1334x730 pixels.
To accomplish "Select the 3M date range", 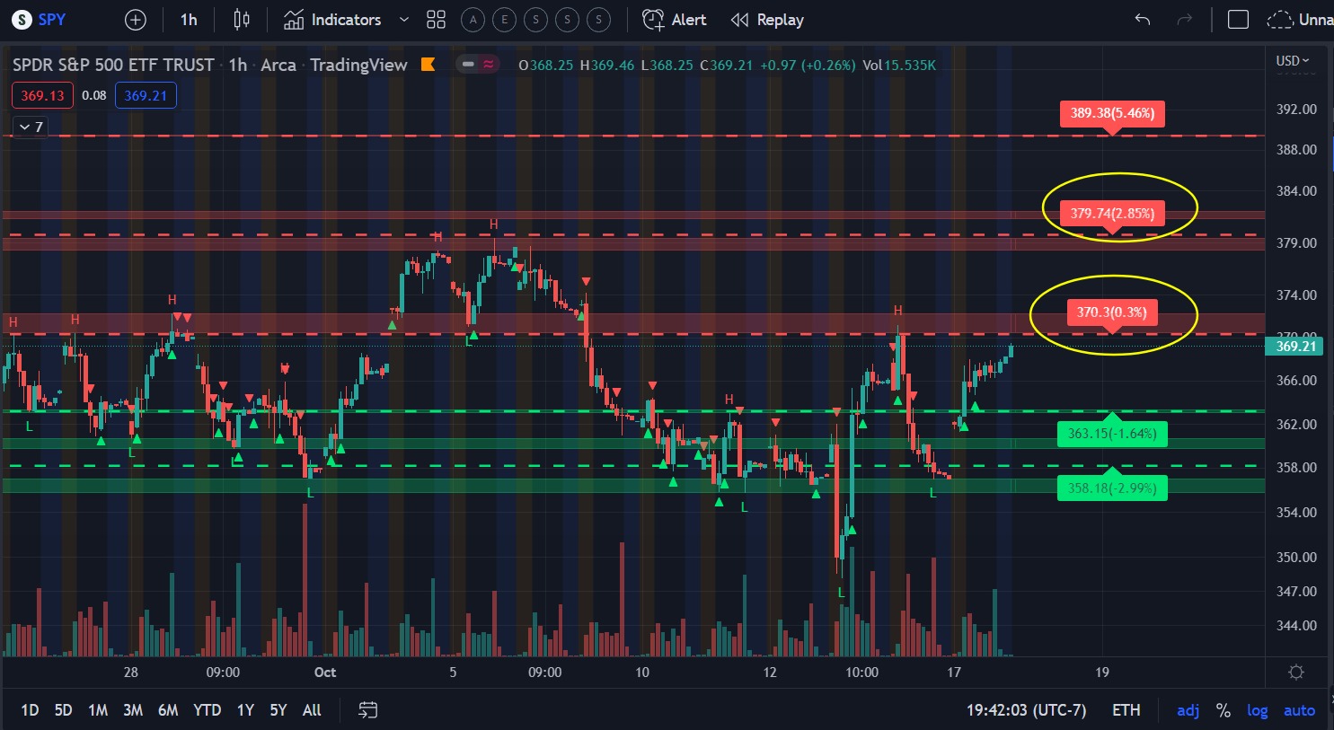I will [x=133, y=710].
